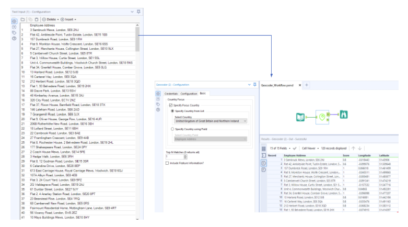Select row '56 Viceroy Road, London' in Text Input
Image resolution: width=408 pixels, height=227 pixels.
[78, 213]
